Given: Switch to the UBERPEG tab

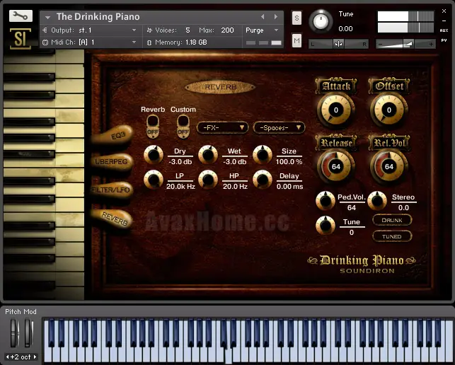Looking at the screenshot, I should coord(113,161).
